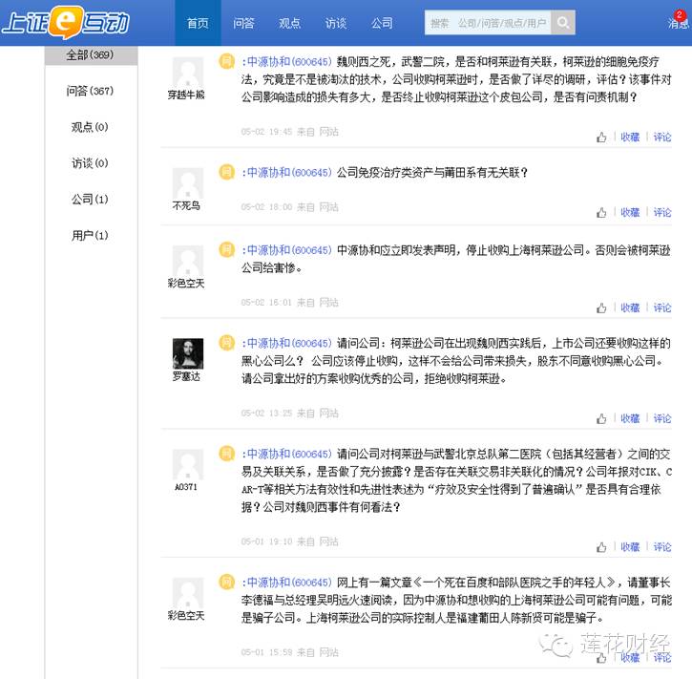Click 评论 on 不死鸟's post
The width and height of the screenshot is (692, 679).
(x=662, y=213)
